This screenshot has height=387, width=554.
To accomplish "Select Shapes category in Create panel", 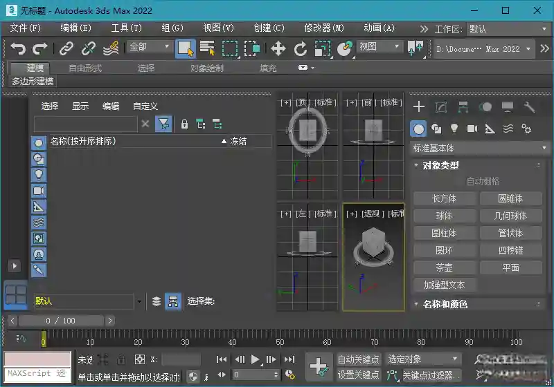I will [x=436, y=129].
